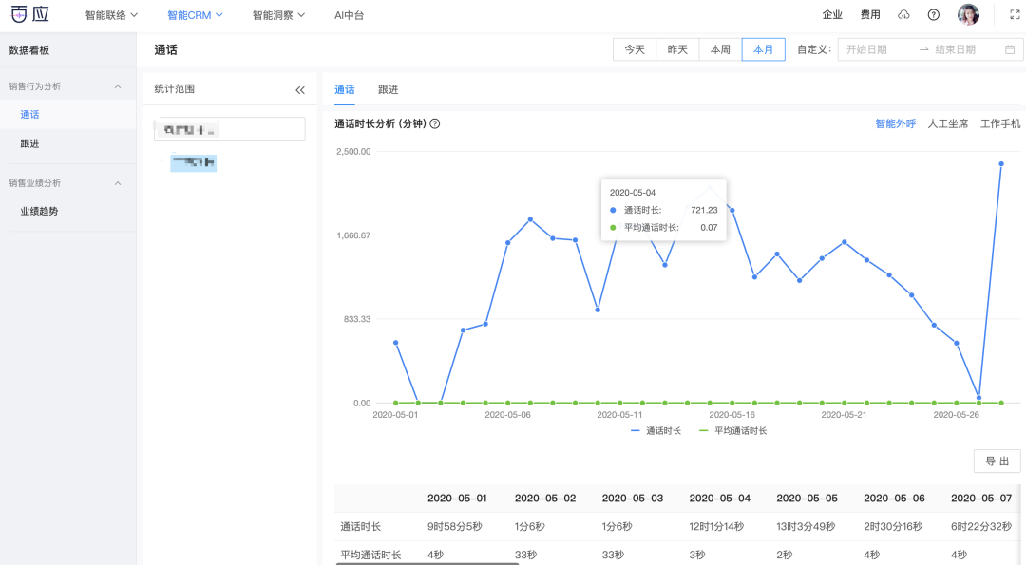Viewport: 1026px width, 565px height.
Task: Open the 企业 link
Action: (x=832, y=14)
